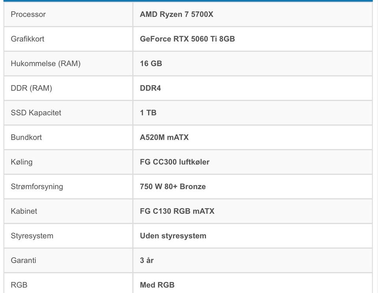Select the 'AMD Ryzen 7 5700X' value
378x293 pixels.
coord(176,15)
